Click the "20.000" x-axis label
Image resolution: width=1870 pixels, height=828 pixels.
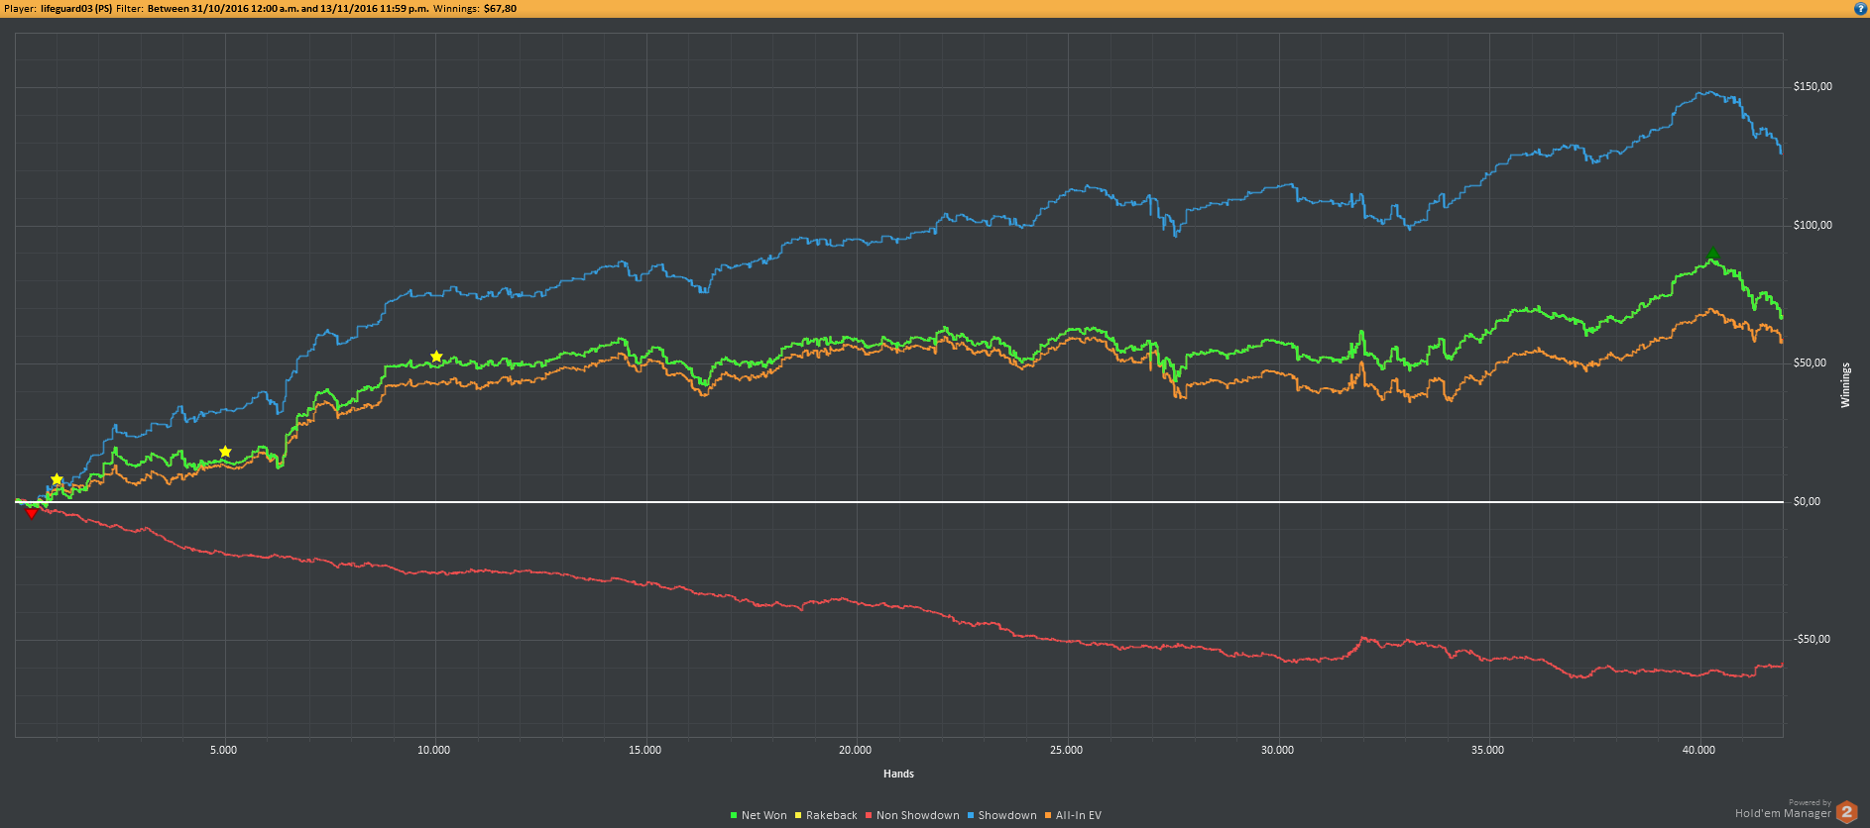point(856,751)
